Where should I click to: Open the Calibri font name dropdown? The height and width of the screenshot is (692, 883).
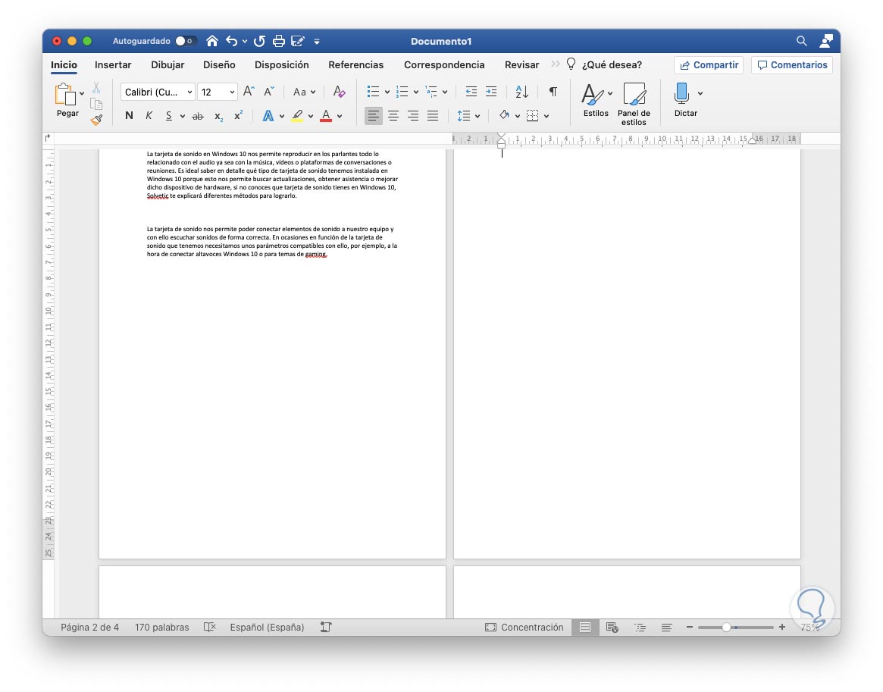pos(189,92)
